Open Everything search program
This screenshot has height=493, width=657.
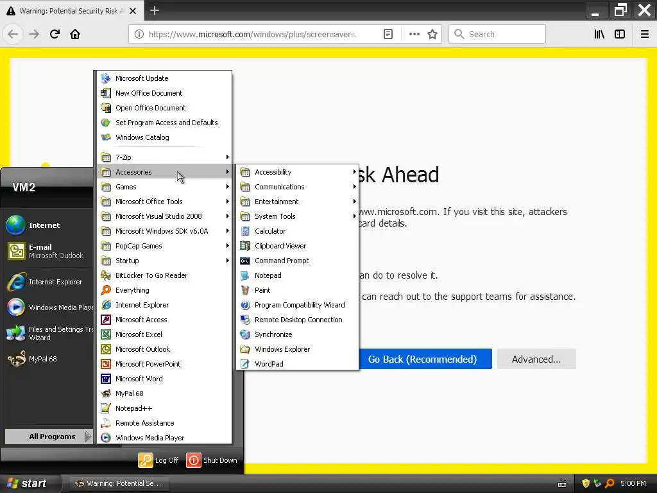[x=164, y=290]
